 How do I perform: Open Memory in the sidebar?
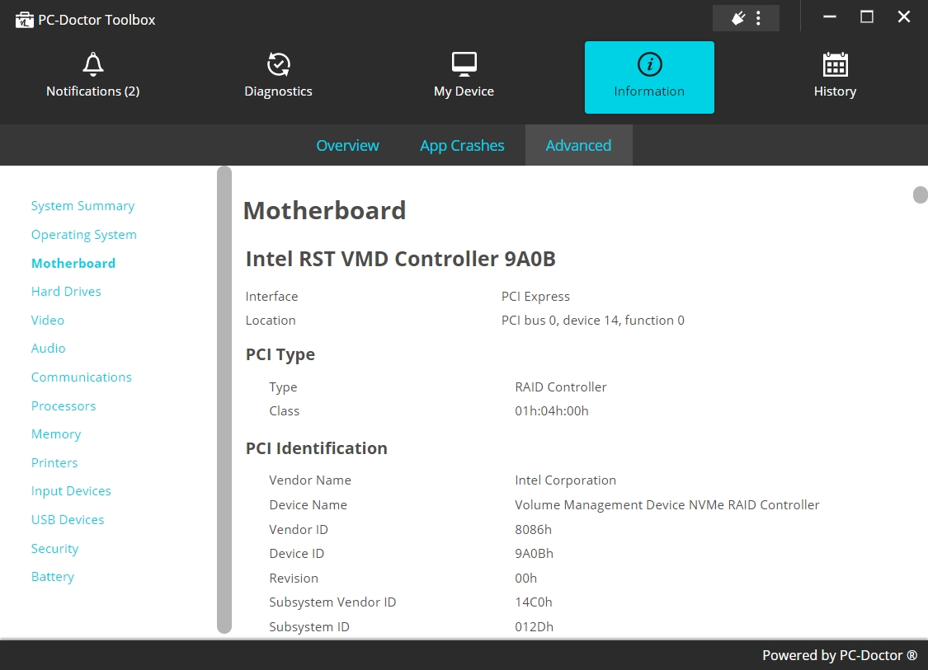tap(56, 434)
